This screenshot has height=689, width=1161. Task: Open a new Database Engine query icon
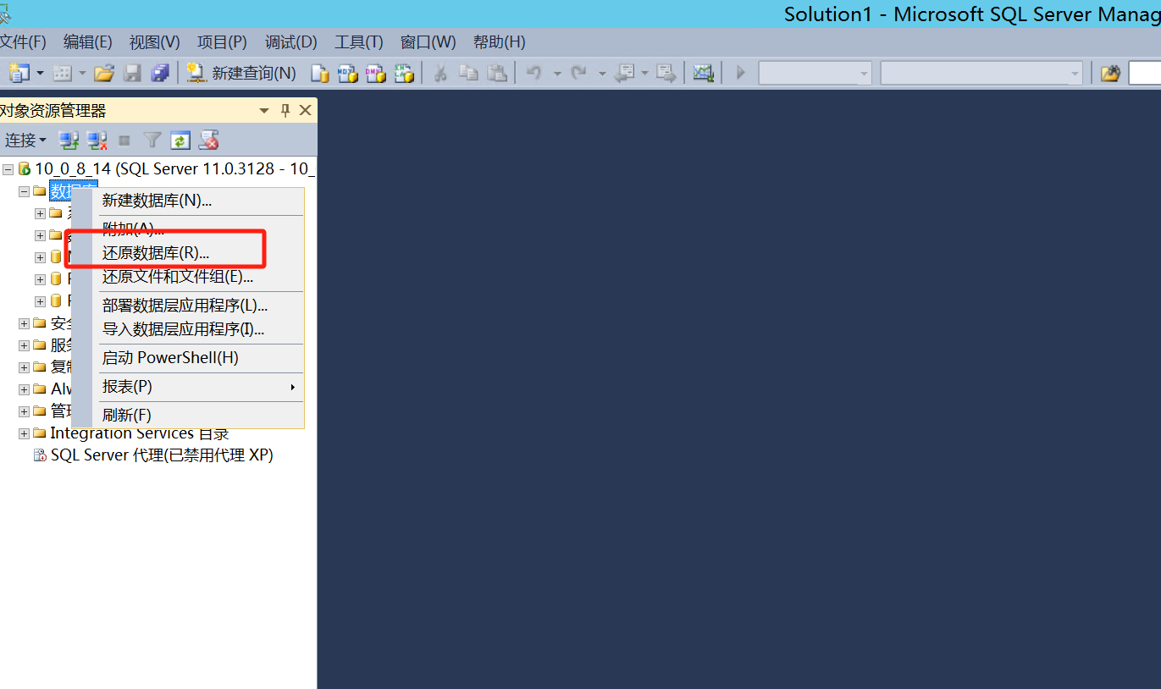click(x=319, y=74)
